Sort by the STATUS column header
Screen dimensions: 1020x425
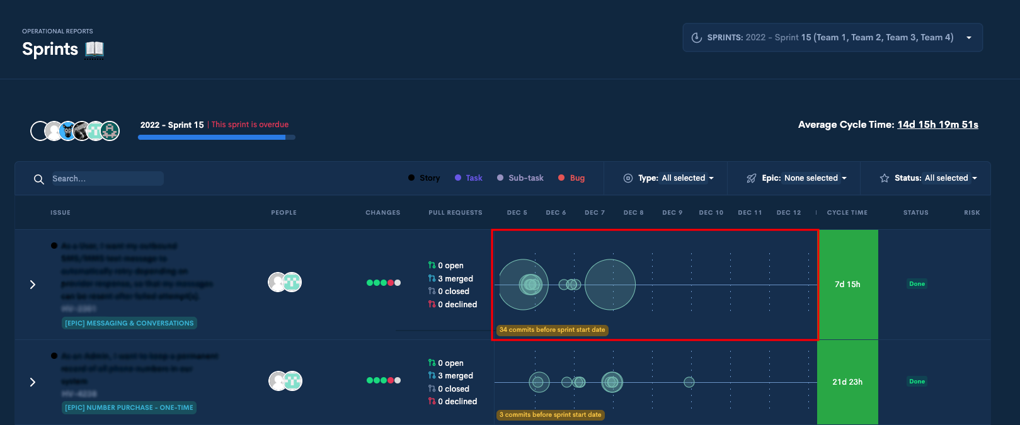point(916,213)
